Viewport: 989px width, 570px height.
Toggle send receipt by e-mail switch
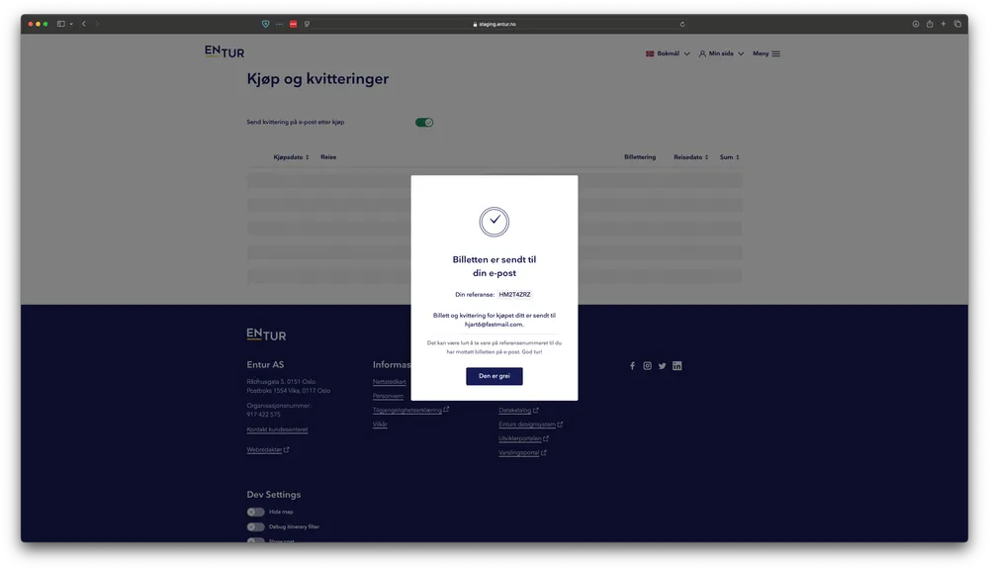[x=424, y=123]
